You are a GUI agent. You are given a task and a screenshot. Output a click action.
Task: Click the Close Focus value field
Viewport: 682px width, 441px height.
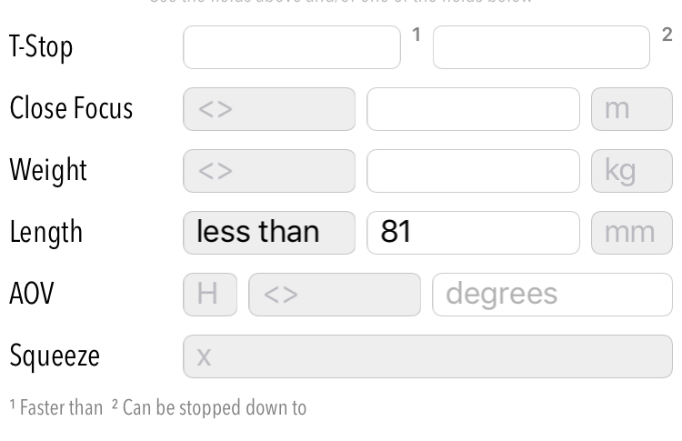pyautogui.click(x=473, y=109)
